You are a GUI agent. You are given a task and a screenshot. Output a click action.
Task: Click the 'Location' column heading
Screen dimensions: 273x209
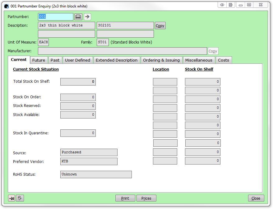tap(161, 69)
